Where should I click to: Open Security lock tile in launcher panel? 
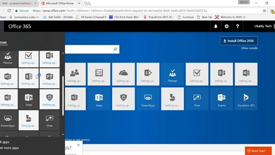pos(50,99)
